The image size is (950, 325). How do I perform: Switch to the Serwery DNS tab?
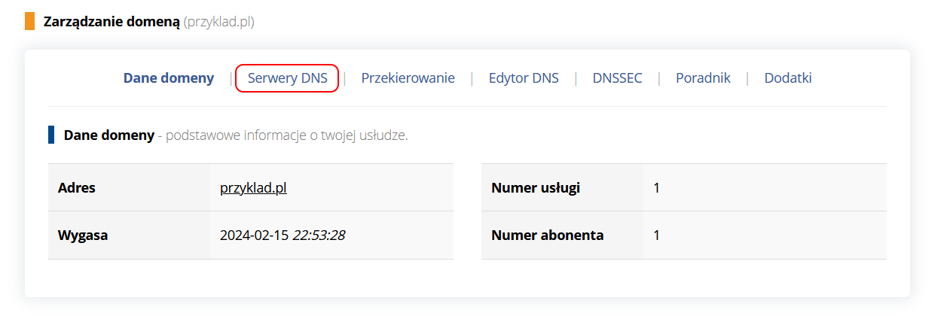point(288,78)
